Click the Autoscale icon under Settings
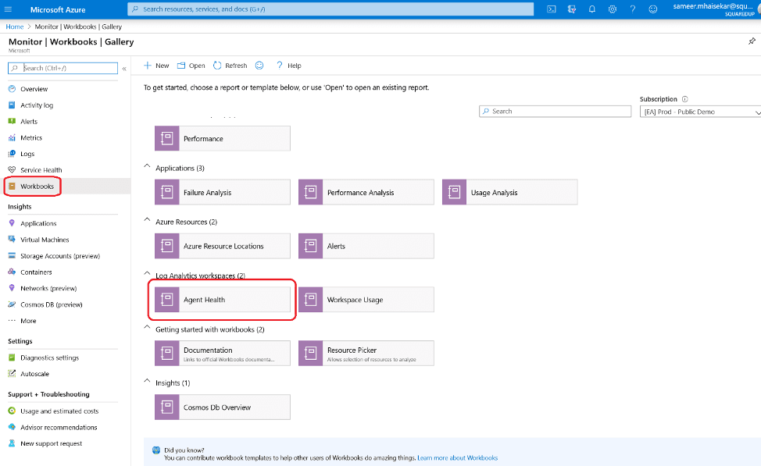Viewport: 761px width, 466px height. pyautogui.click(x=13, y=373)
